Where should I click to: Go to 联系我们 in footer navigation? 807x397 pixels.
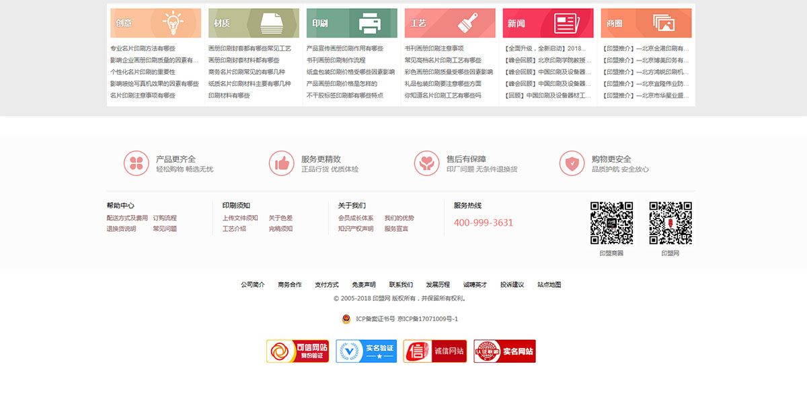coord(401,285)
